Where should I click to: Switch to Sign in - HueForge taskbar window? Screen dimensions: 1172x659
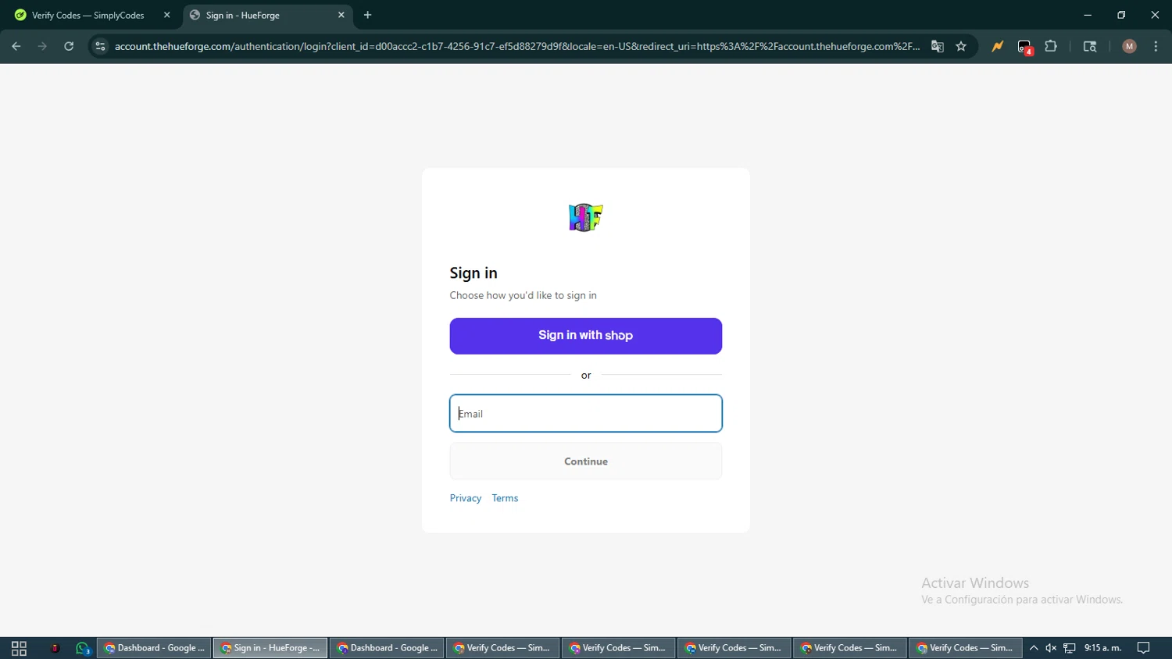coord(270,648)
